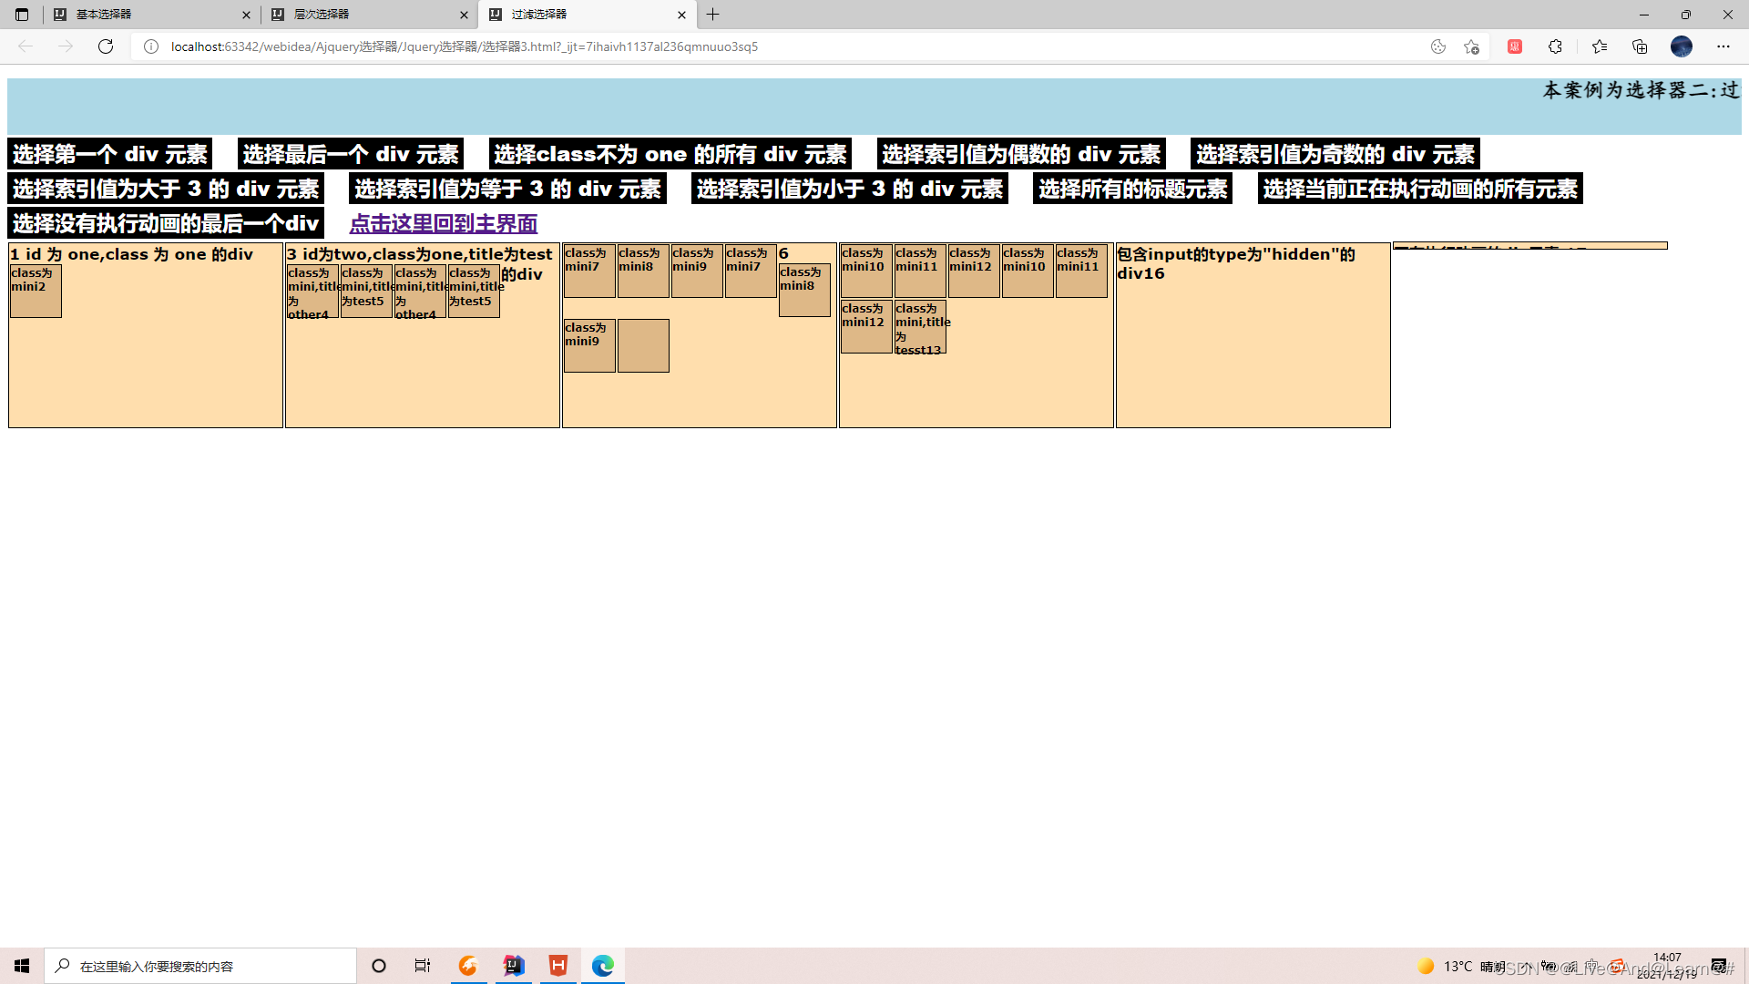Click the browser refresh icon
This screenshot has width=1749, height=984.
click(106, 46)
